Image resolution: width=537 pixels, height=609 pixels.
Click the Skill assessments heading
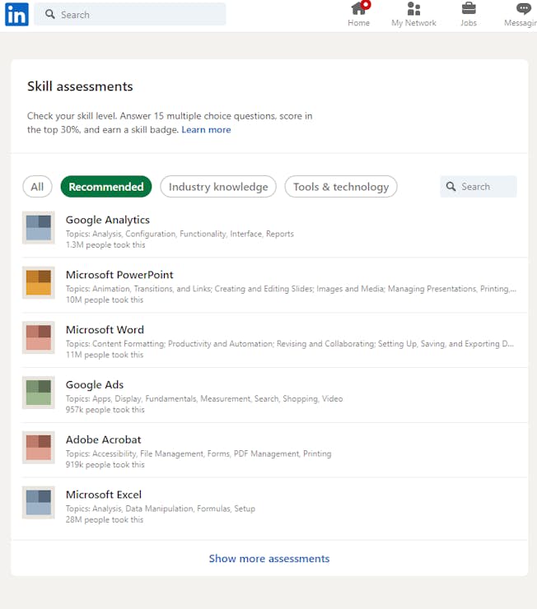click(x=80, y=86)
